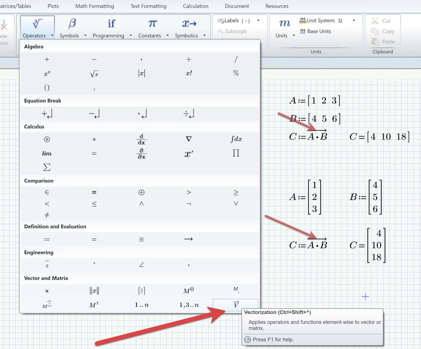Insert the exponent x to the y operator

pos(47,73)
